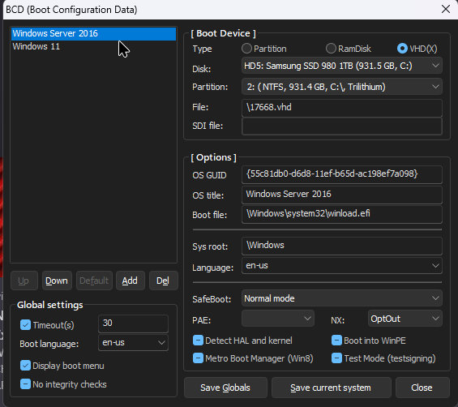458x407 pixels.
Task: Click Save current system button
Action: click(331, 388)
